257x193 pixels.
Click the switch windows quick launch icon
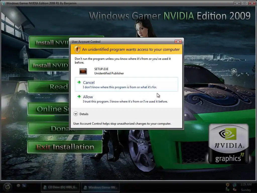pyautogui.click(x=24, y=185)
